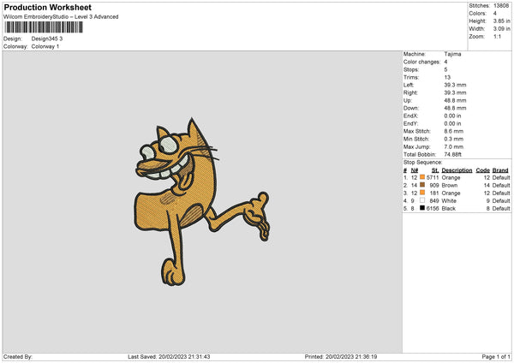Click the Trims value 13
Image resolution: width=514 pixels, height=363 pixels.
(x=447, y=77)
